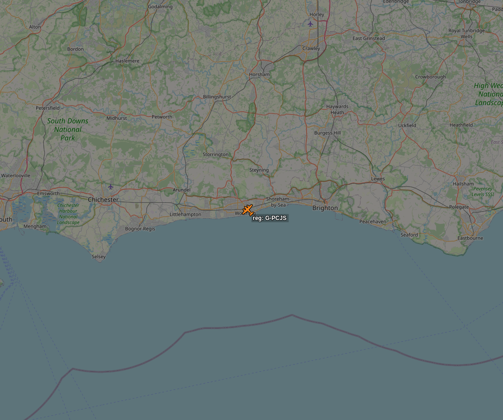
Task: Click the Selsey label on the coast
Action: [99, 257]
